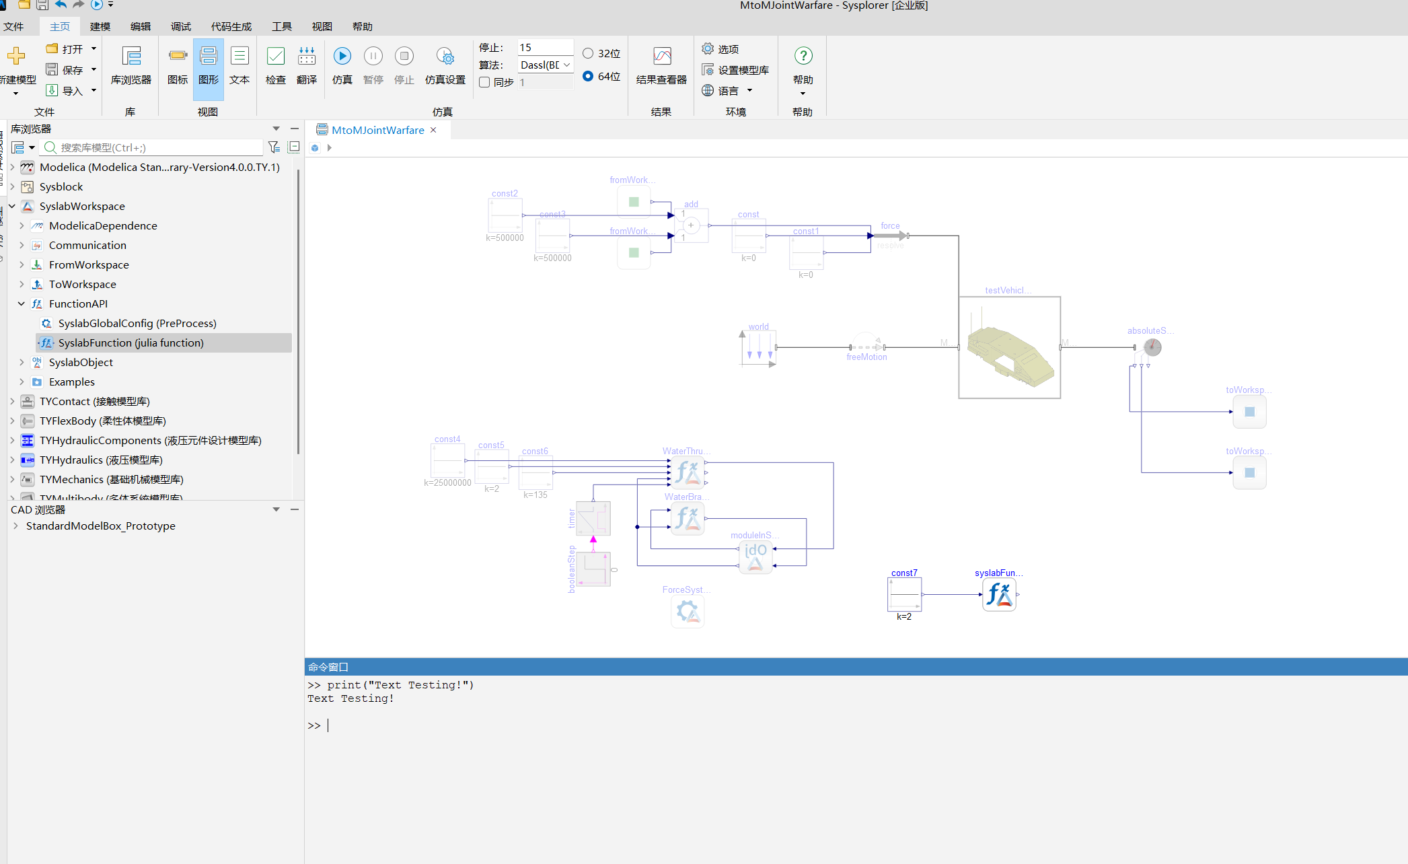Image resolution: width=1408 pixels, height=864 pixels.
Task: Click the syslabFunction block on canvas
Action: tap(999, 595)
